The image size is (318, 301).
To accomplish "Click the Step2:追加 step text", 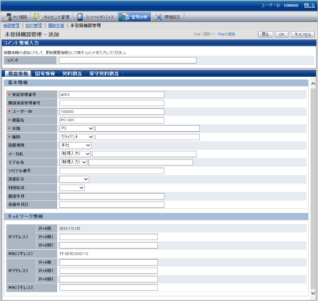I will pos(227,34).
